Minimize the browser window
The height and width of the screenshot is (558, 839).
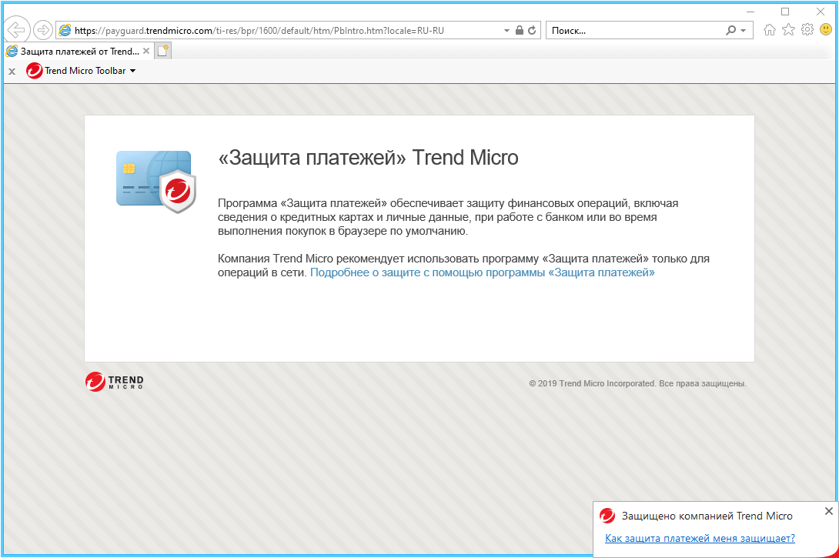coord(750,12)
